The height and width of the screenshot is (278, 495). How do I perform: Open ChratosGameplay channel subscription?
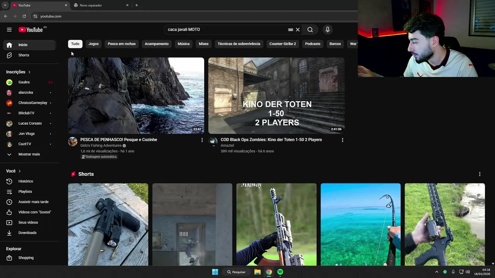tap(29, 103)
